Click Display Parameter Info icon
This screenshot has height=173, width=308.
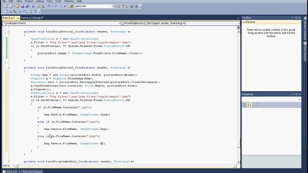coord(11,12)
